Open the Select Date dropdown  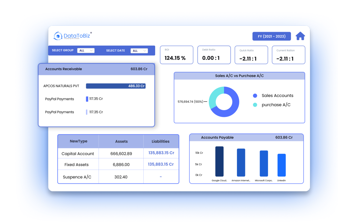139,51
